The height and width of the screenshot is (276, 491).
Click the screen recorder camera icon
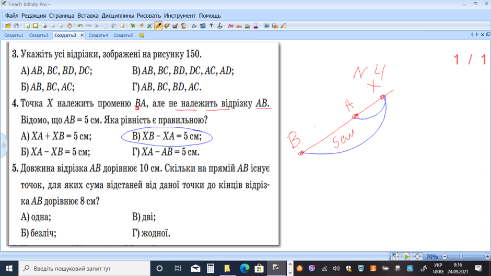pos(275,26)
